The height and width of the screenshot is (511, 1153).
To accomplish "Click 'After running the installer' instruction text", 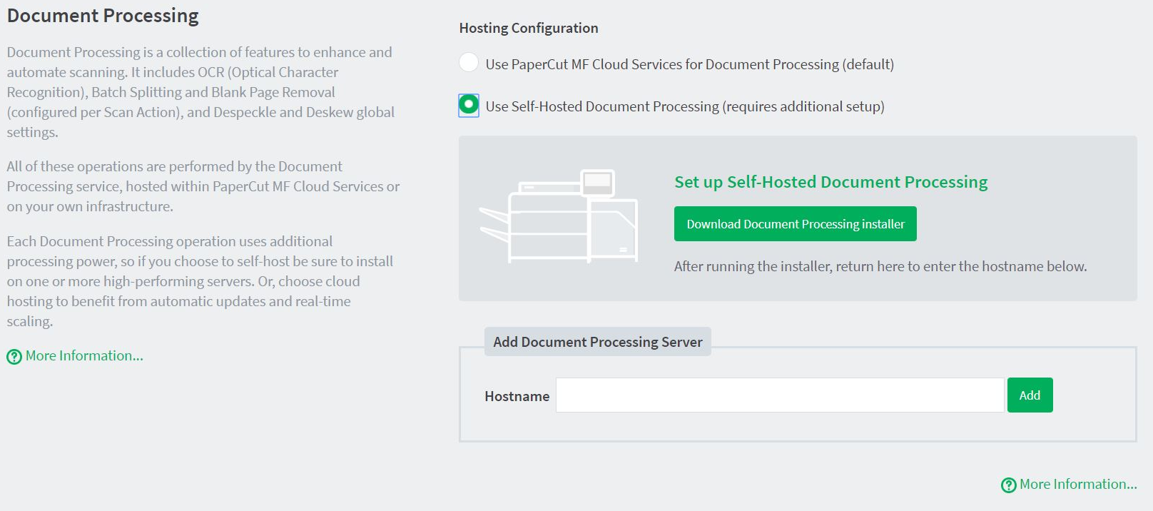I will click(880, 266).
